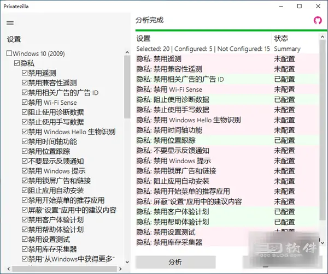The width and height of the screenshot is (328, 274).
Task: Uncheck the 禁用 Windows 提示 checkbox
Action: 25,171
